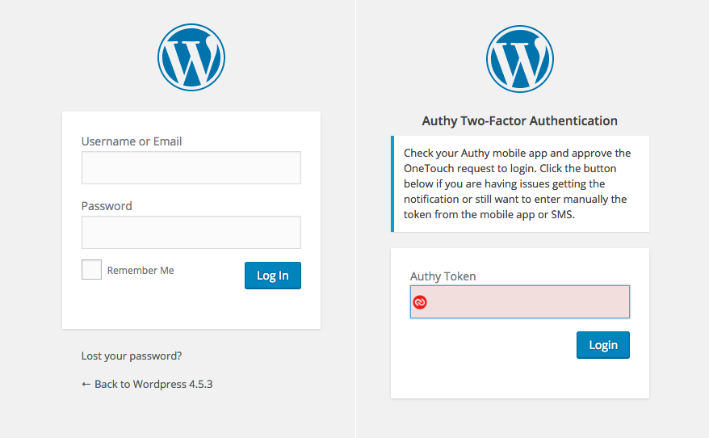Click the Remember Me label text

coord(141,271)
